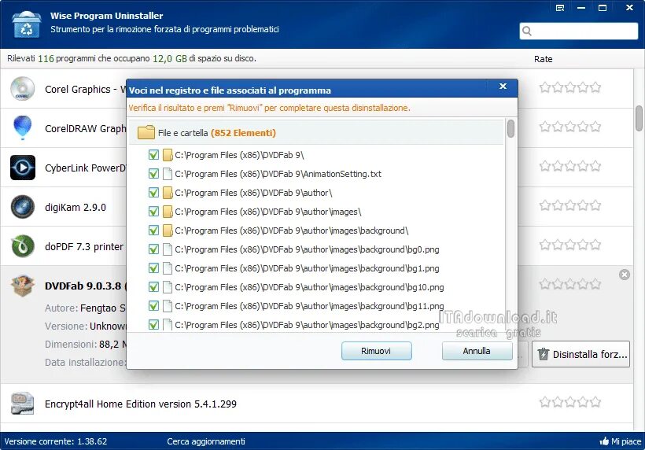The image size is (645, 450).
Task: Click the search magnifier icon
Action: tap(527, 31)
